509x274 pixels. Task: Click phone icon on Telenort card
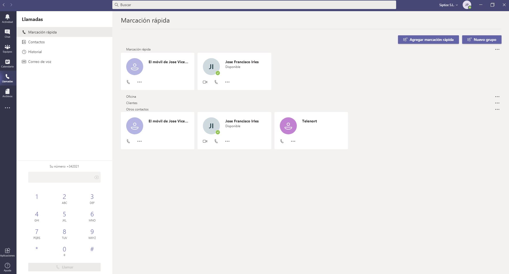pyautogui.click(x=282, y=141)
